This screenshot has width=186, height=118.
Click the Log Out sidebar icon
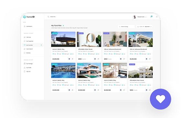(25, 72)
